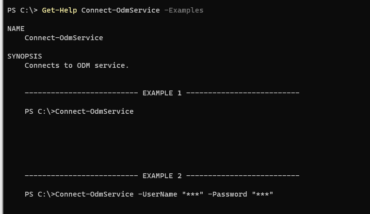Click the dashed line left of EXAMPLE 1

tap(81, 93)
